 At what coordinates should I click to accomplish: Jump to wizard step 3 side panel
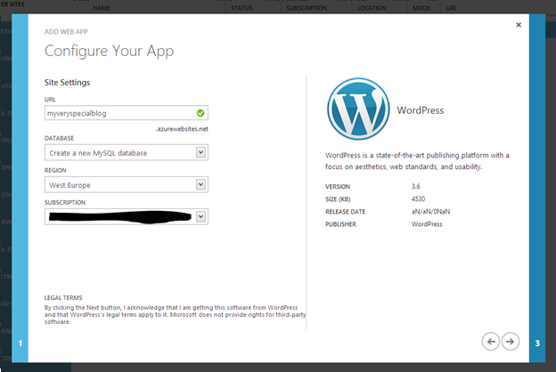(x=537, y=188)
